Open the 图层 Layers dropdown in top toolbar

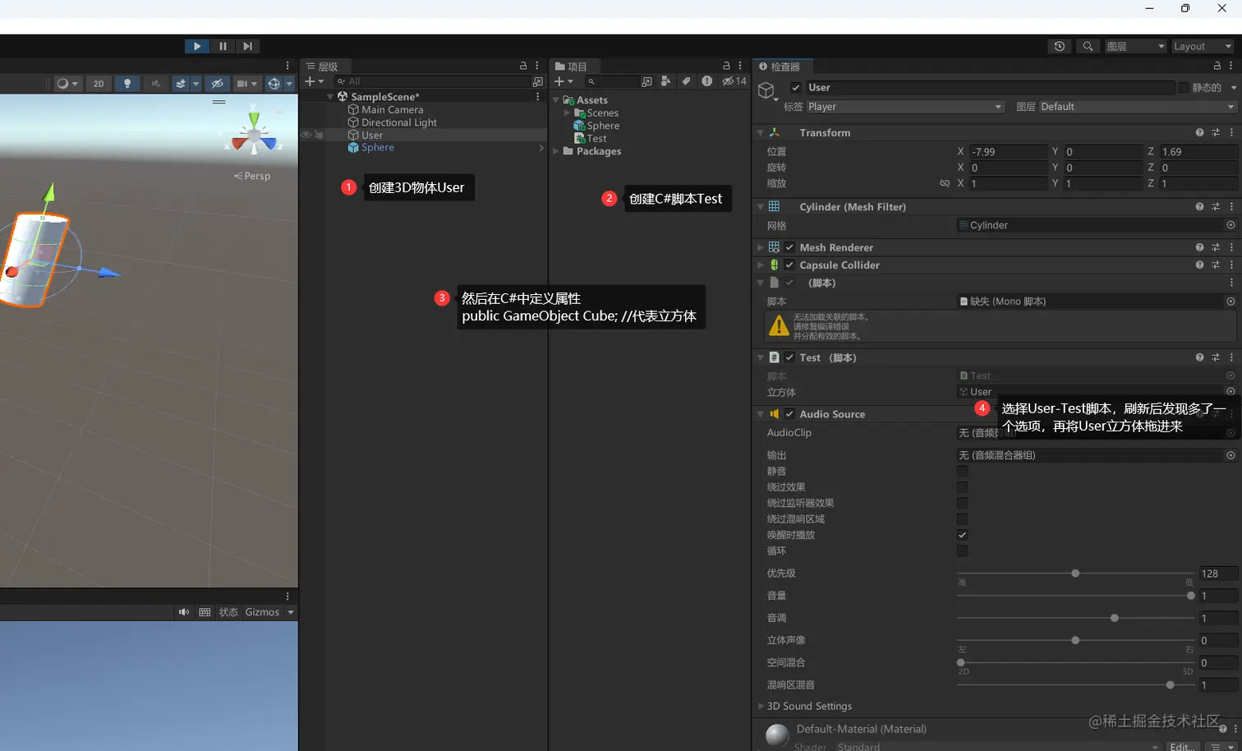pos(1136,46)
